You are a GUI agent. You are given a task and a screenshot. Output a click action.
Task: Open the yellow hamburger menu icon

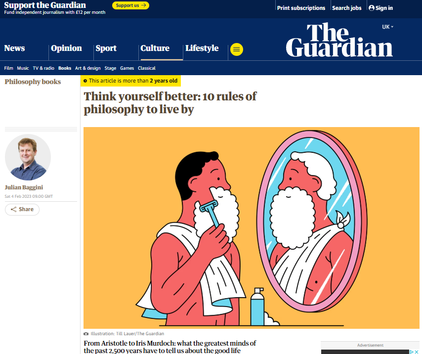[237, 49]
